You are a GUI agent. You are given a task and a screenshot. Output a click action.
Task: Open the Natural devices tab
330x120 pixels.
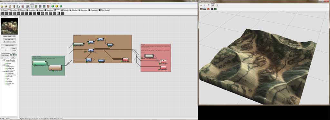(65, 10)
